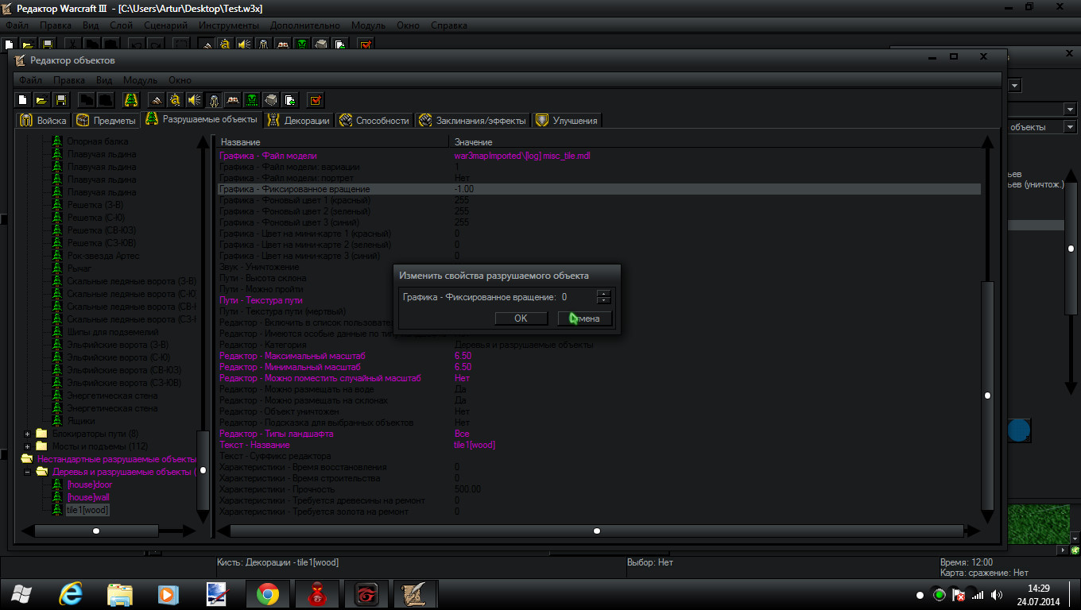
Task: Select [house]wall in tree
Action: pos(88,497)
